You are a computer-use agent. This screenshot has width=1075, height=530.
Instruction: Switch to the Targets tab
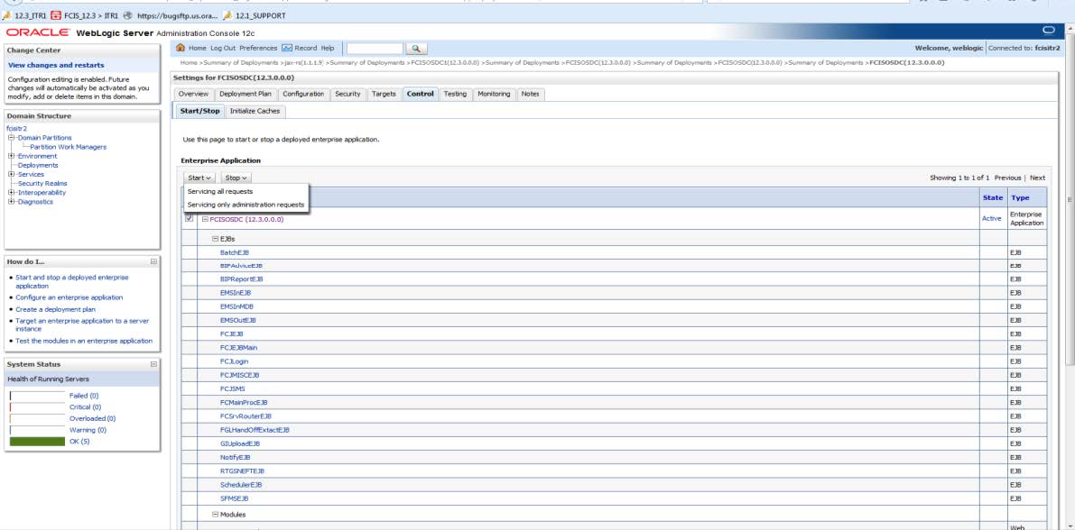click(384, 94)
